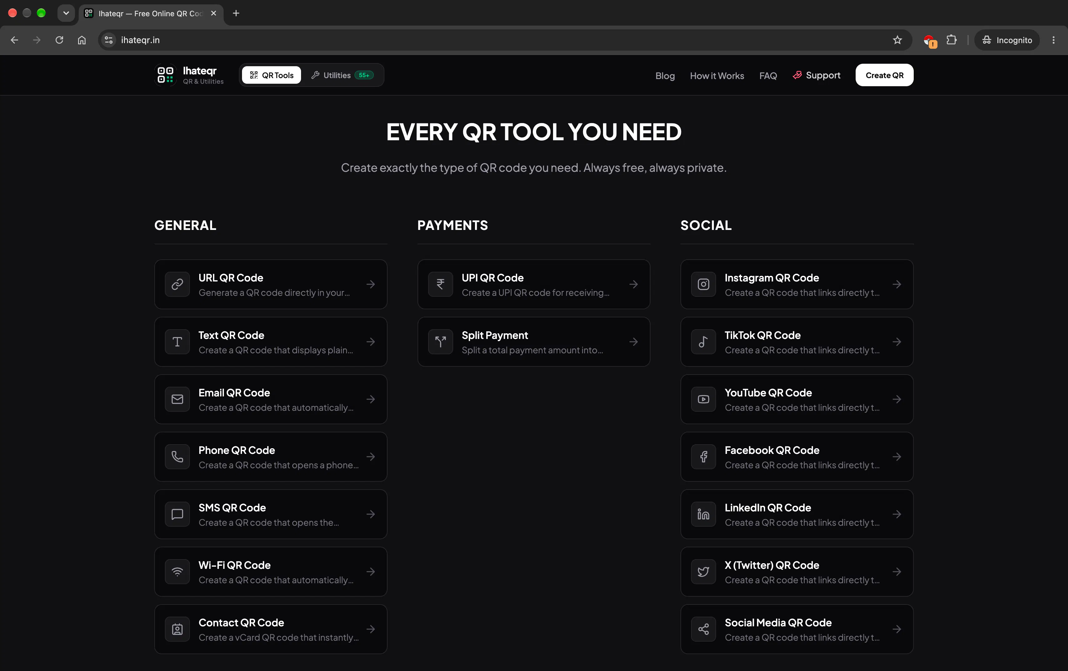The width and height of the screenshot is (1068, 671).
Task: Click the SMS QR Code chat bubble icon
Action: click(x=177, y=514)
